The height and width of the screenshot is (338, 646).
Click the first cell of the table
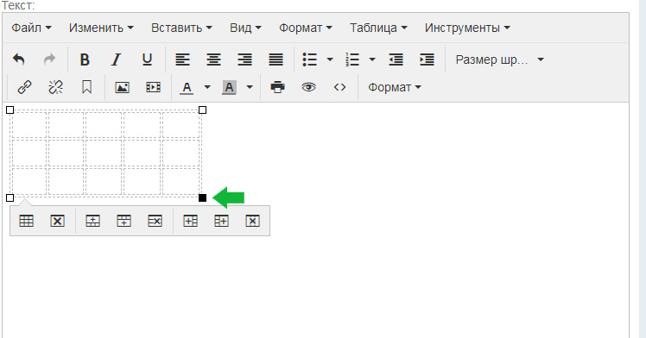(x=28, y=125)
